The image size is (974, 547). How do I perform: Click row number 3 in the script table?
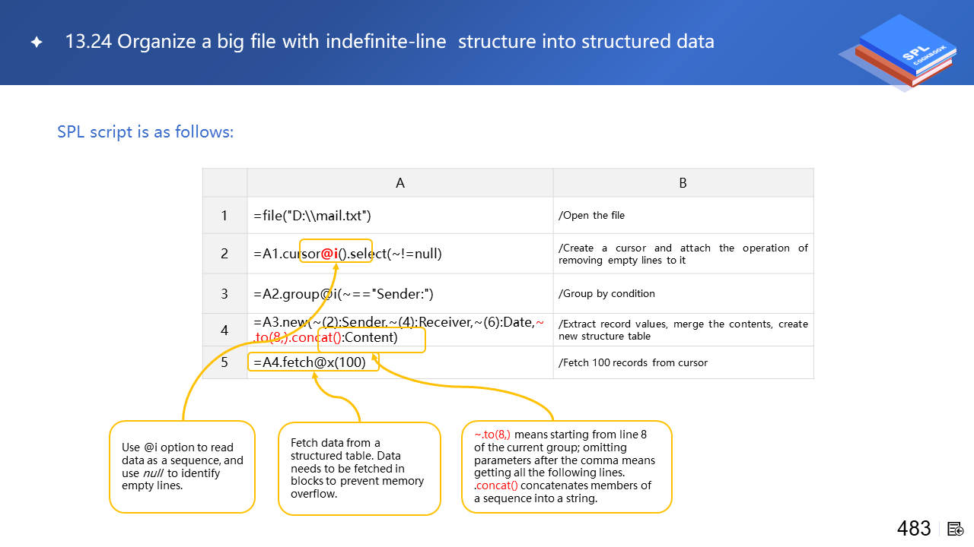pyautogui.click(x=224, y=294)
